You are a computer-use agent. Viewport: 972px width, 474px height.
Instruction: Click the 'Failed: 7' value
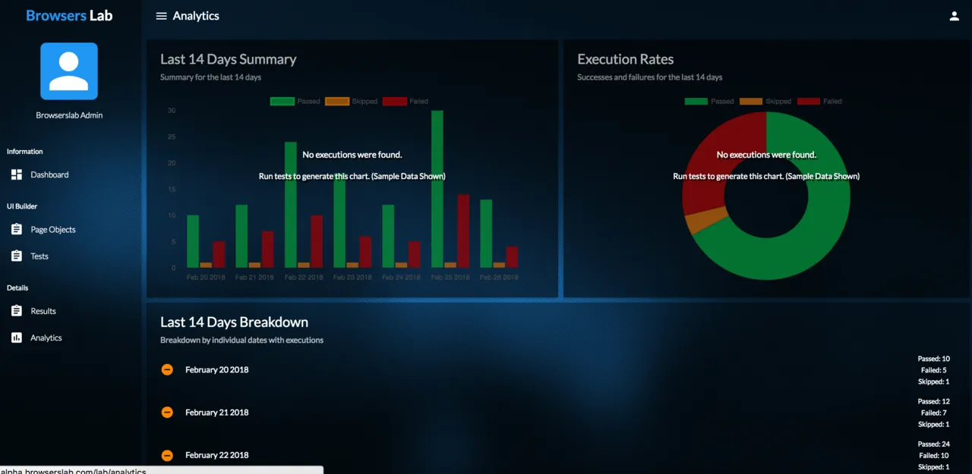pyautogui.click(x=934, y=413)
